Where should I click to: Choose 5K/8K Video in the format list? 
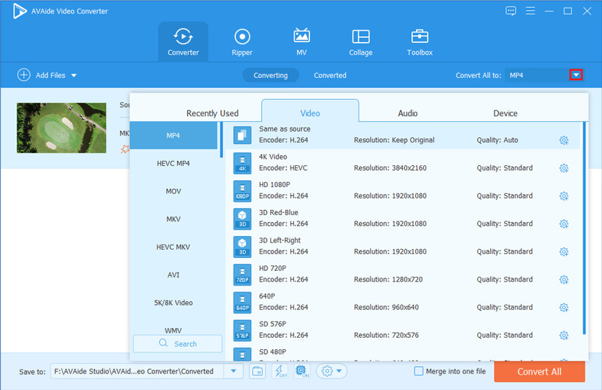(173, 303)
